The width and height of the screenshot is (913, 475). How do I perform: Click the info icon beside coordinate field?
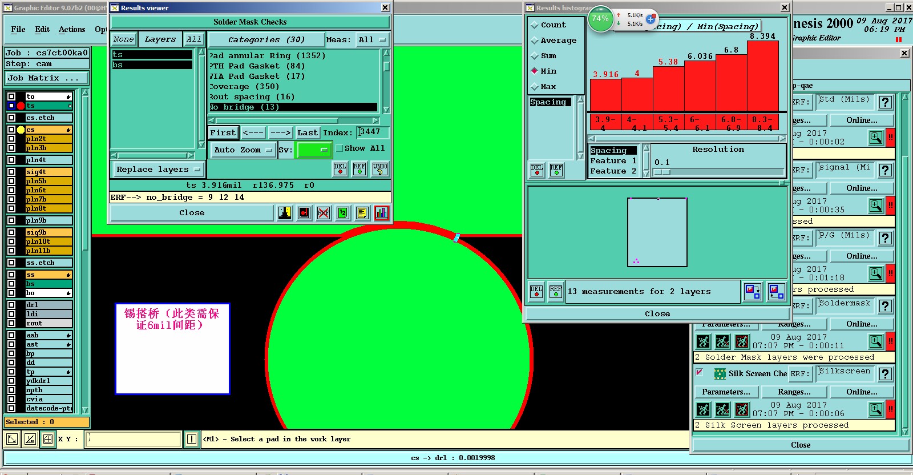click(192, 439)
